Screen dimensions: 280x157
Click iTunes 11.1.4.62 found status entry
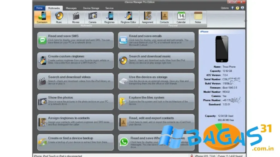(x=230, y=156)
